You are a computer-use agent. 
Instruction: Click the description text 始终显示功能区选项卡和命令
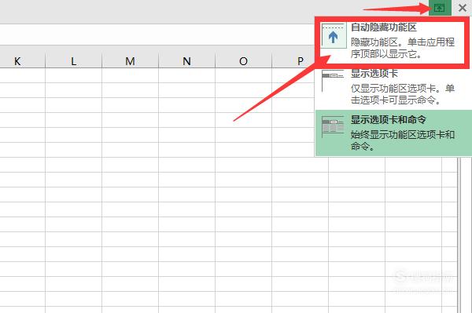click(403, 140)
